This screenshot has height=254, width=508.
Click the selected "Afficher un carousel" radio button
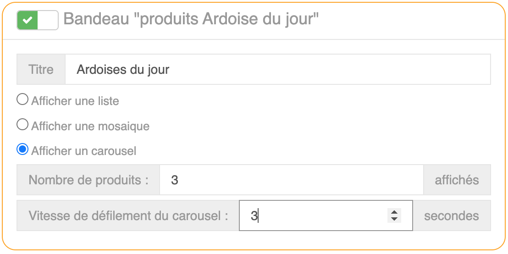pos(22,149)
